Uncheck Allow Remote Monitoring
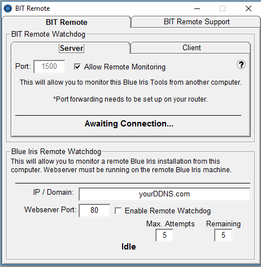 [x=77, y=67]
